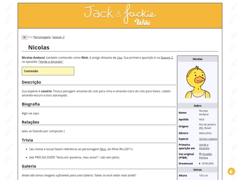Click Nicolas canary portrait image
The image size is (240, 180).
[197, 82]
